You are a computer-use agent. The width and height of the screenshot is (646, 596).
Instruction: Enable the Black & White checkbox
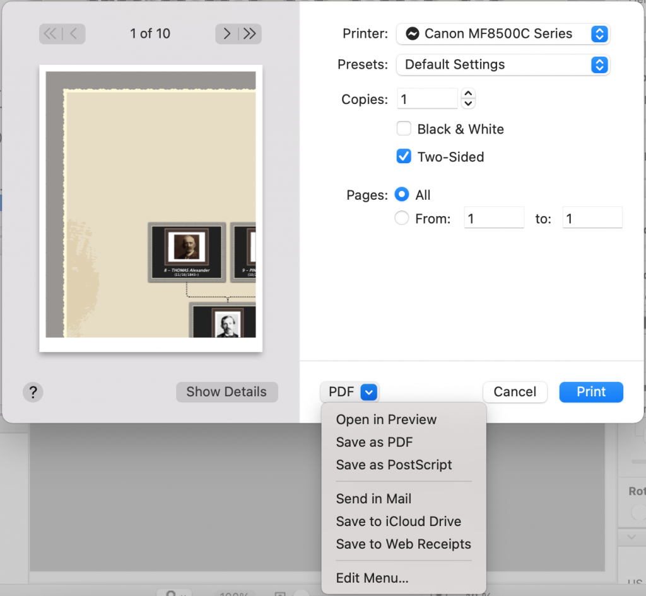pos(404,129)
